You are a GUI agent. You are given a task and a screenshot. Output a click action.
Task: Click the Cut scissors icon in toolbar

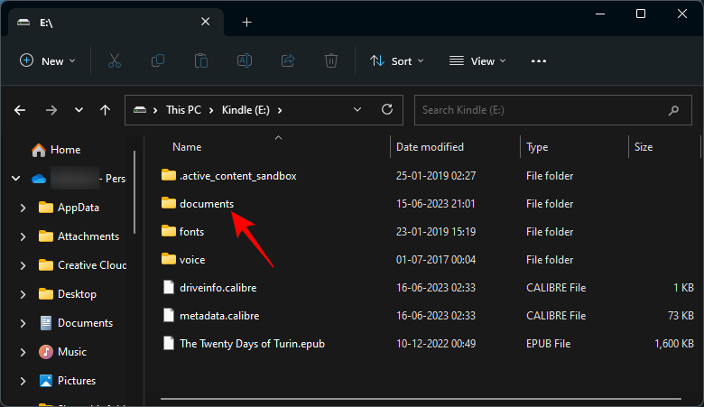tap(114, 60)
